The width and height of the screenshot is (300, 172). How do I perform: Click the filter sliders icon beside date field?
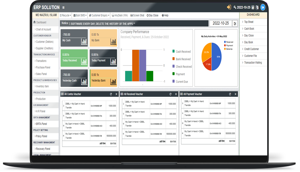235,23
